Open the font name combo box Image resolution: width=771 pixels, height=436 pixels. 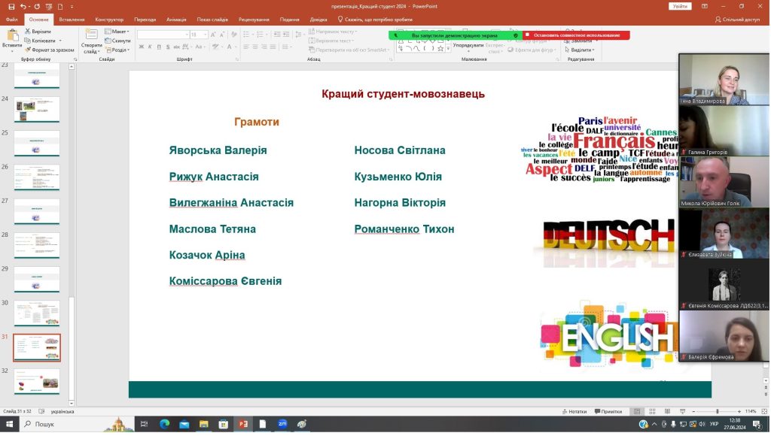(163, 35)
